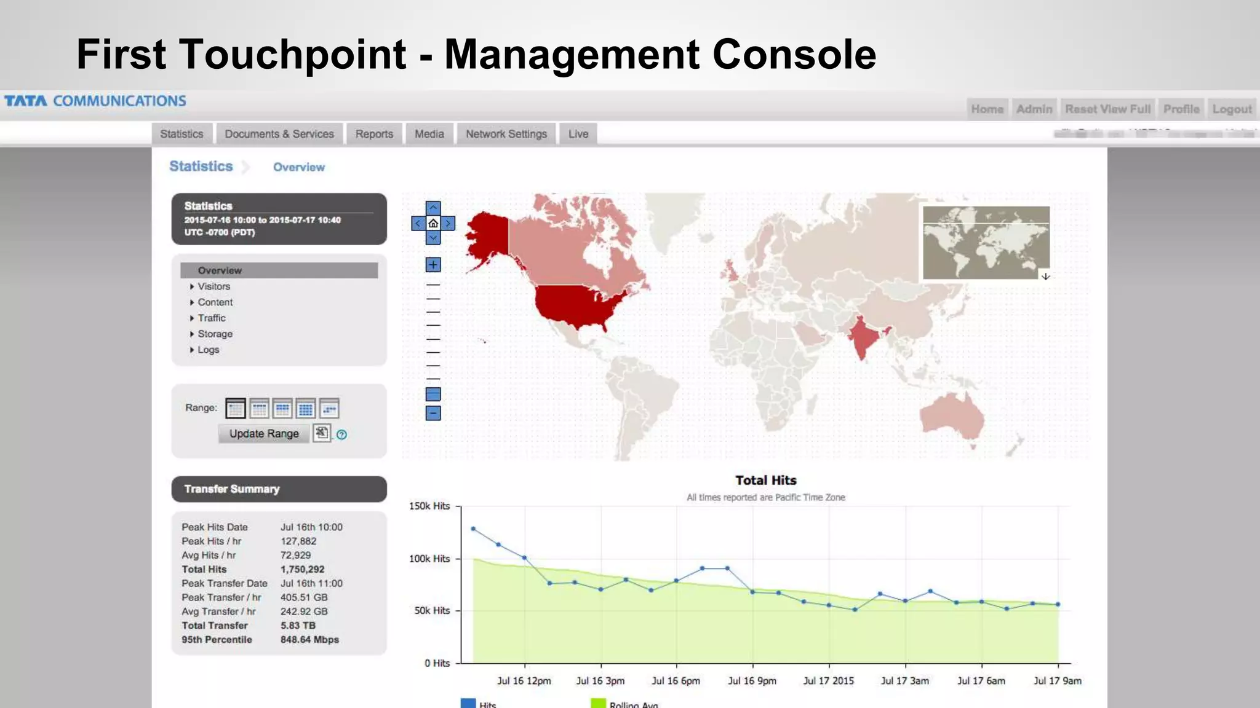Select Overview in the statistics sidebar
The height and width of the screenshot is (708, 1260).
[279, 270]
